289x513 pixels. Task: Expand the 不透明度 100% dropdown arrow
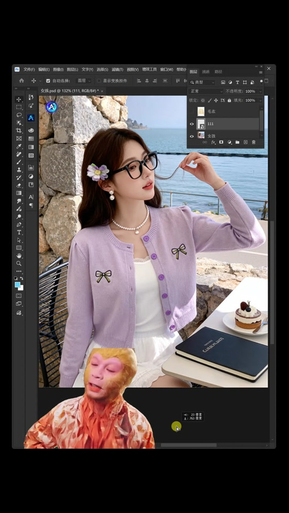click(260, 92)
